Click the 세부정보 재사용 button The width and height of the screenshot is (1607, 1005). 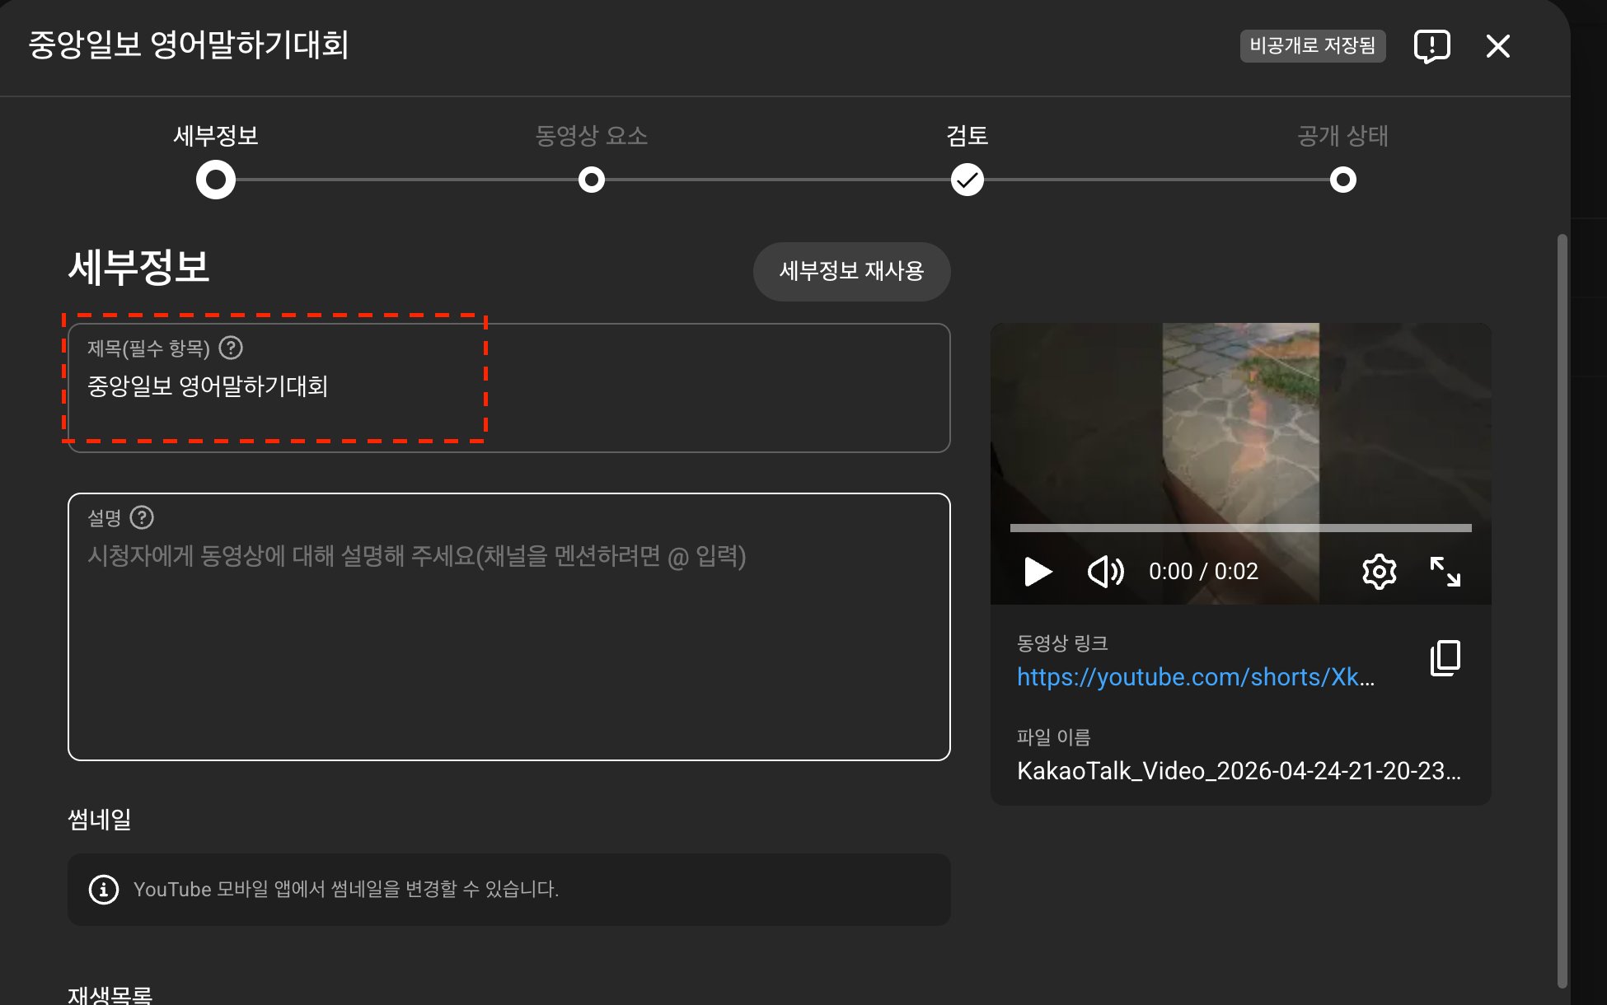[851, 271]
